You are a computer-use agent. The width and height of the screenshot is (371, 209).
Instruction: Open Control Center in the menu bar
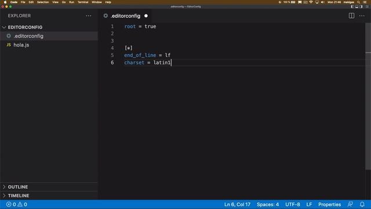click(x=365, y=2)
